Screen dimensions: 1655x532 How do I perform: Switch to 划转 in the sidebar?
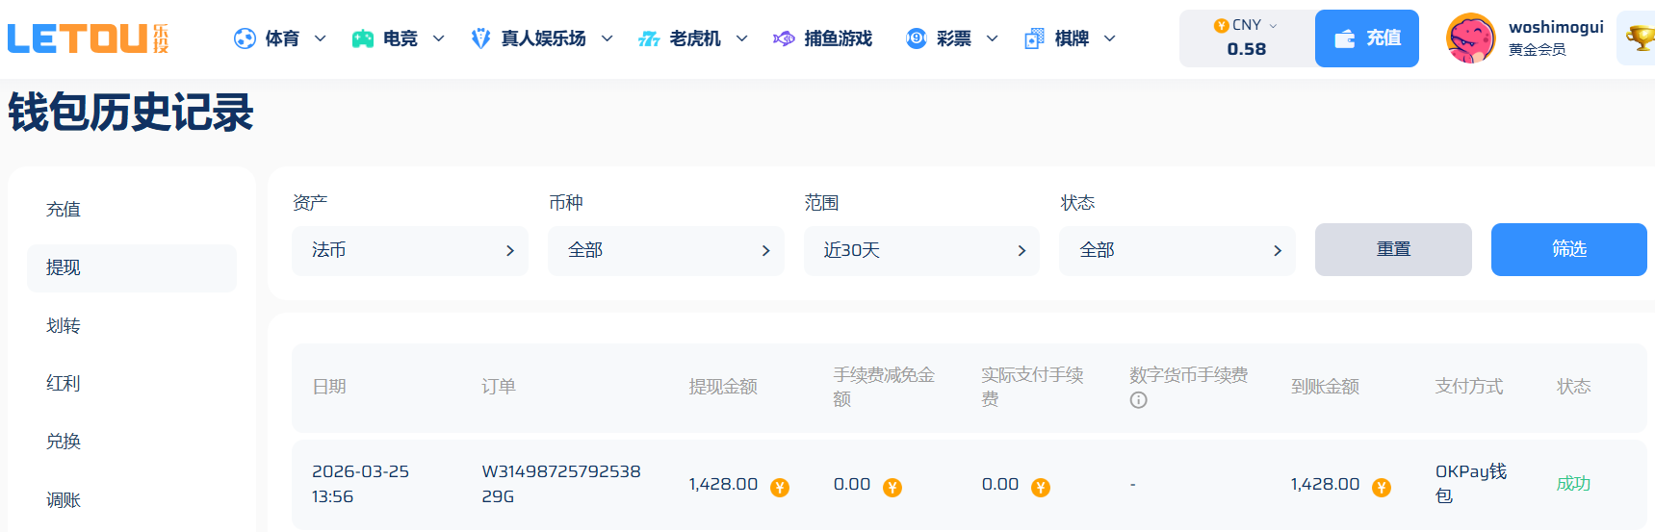(x=64, y=326)
